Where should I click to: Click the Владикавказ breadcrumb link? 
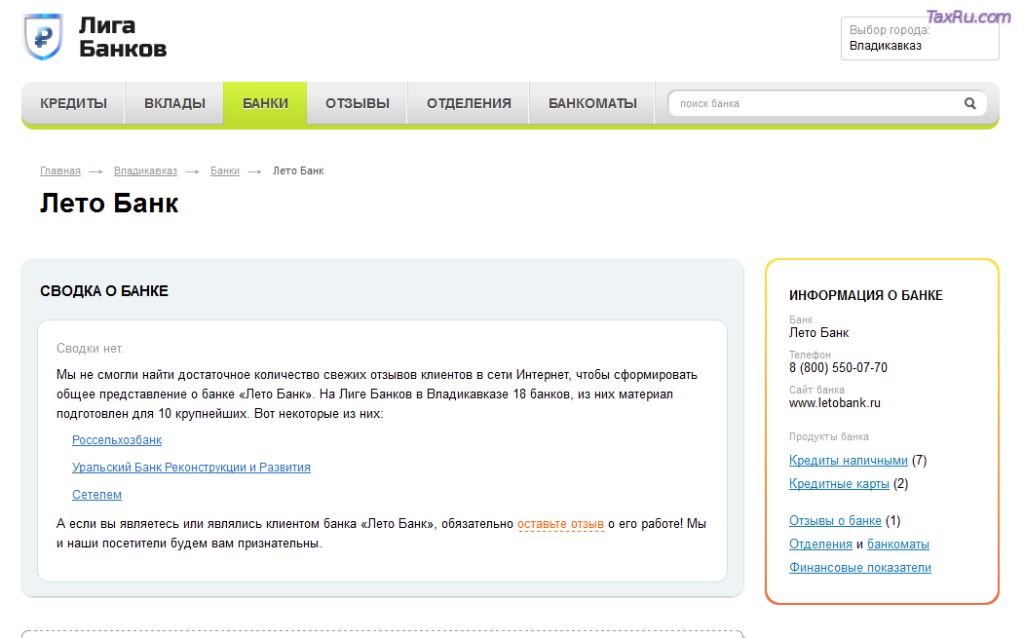click(x=145, y=170)
